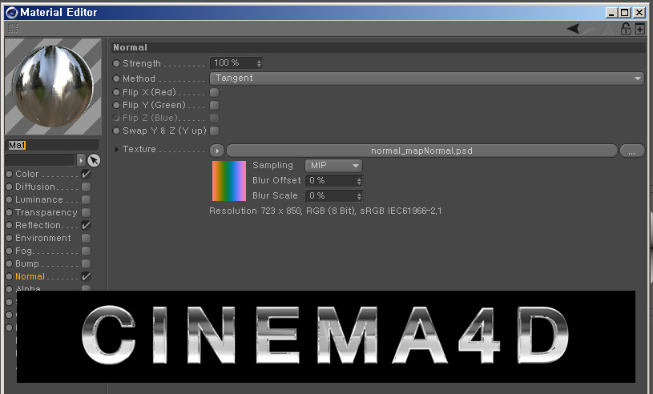Click the Transparency channel animation dot
Screen dimensions: 653x394
(x=9, y=212)
